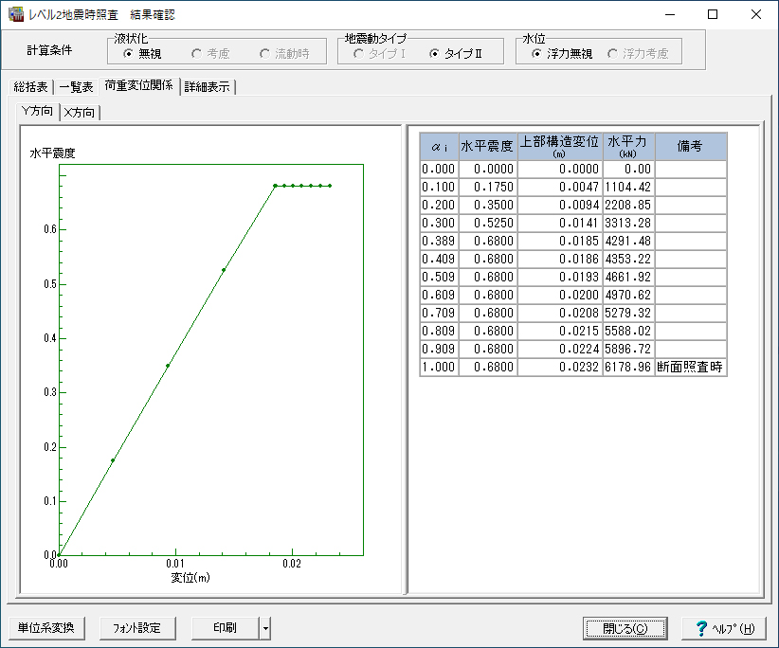This screenshot has width=779, height=648.
Task: Click the αi value 1.000
Action: pyautogui.click(x=439, y=367)
